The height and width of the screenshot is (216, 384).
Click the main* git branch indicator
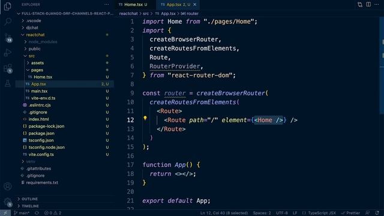[x=22, y=213]
